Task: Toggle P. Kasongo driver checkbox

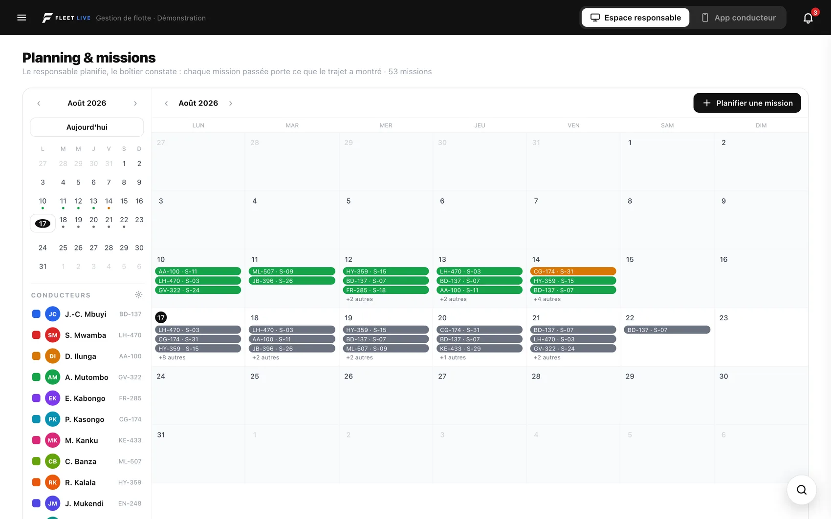Action: pos(36,419)
